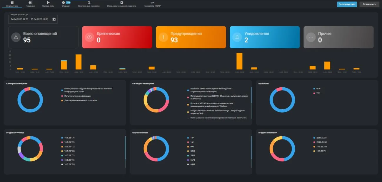Toggle 10.5.28.199 in source IP legend
The image size is (382, 182).
(68, 142)
